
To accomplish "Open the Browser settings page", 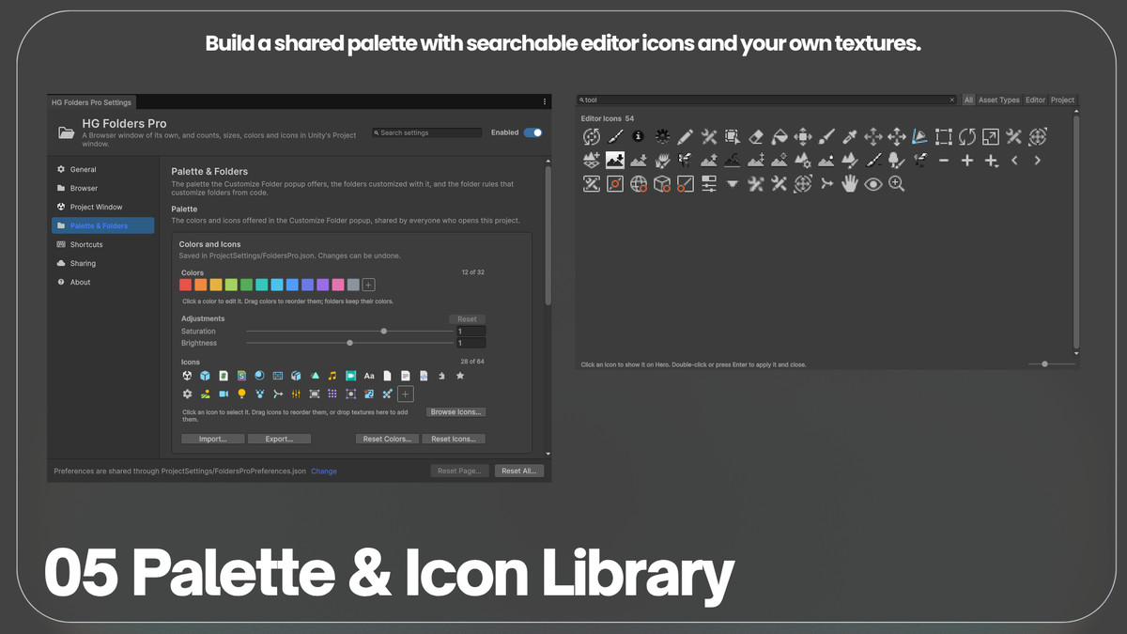I will point(102,188).
